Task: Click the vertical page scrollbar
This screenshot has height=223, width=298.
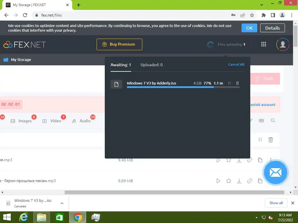Action: (295, 35)
